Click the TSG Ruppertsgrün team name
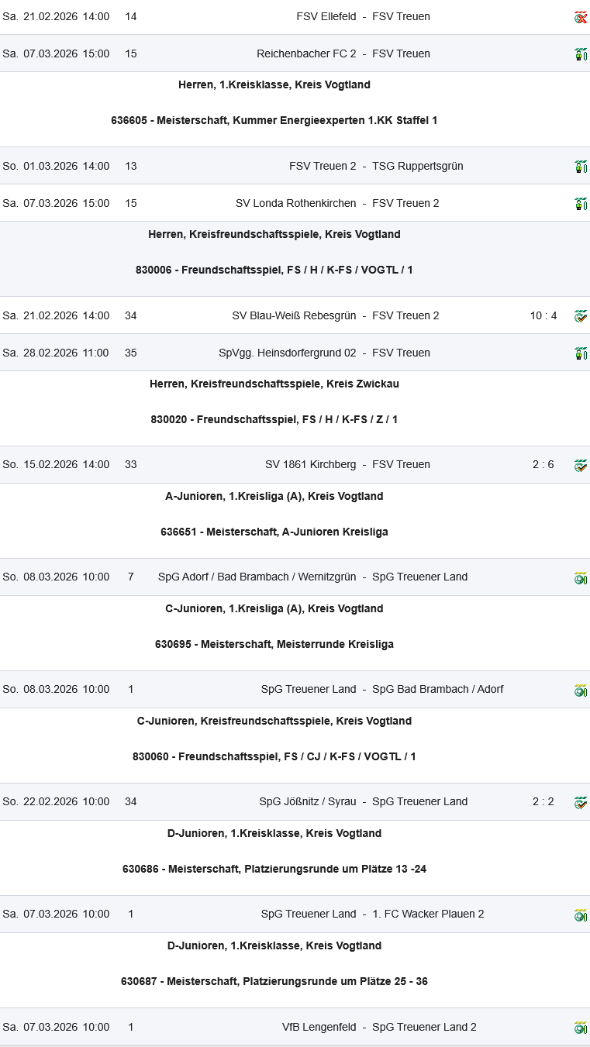The image size is (590, 1047). pos(417,167)
